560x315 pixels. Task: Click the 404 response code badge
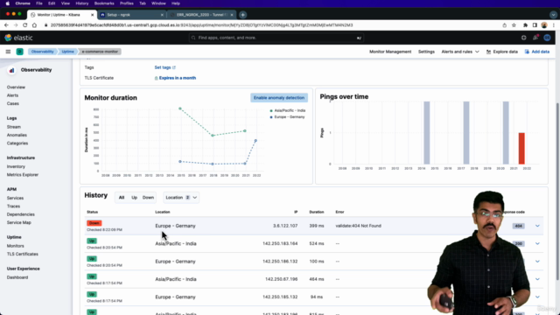point(518,226)
